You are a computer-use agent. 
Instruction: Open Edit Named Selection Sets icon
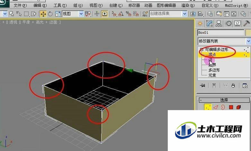click(145, 14)
